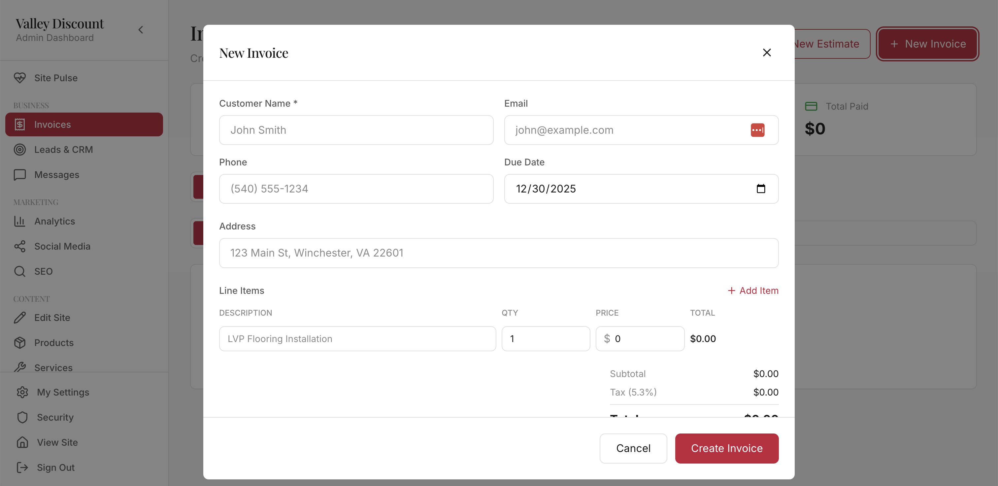Open Messages using the chat bubble icon

click(x=20, y=174)
